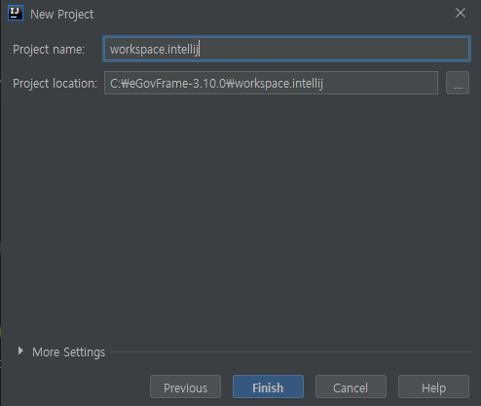The image size is (481, 406).
Task: Cancel the New Project wizard
Action: pos(351,387)
